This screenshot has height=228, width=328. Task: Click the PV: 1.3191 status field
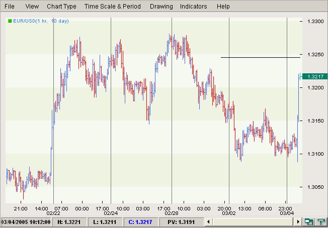coord(181,222)
